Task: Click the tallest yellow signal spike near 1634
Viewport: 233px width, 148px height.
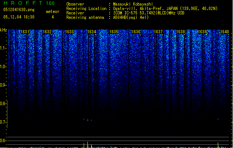Action: pos(87,145)
